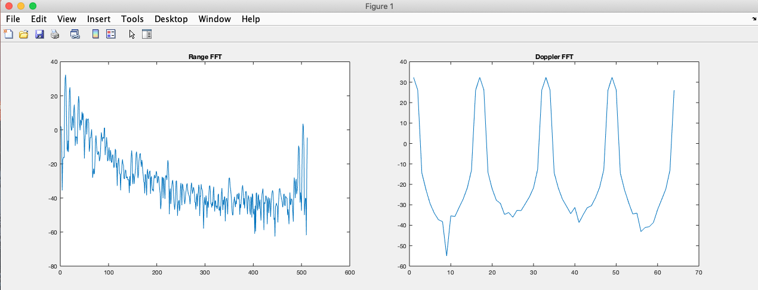Create a new figure with toolbar icon
The height and width of the screenshot is (290, 758).
8,34
